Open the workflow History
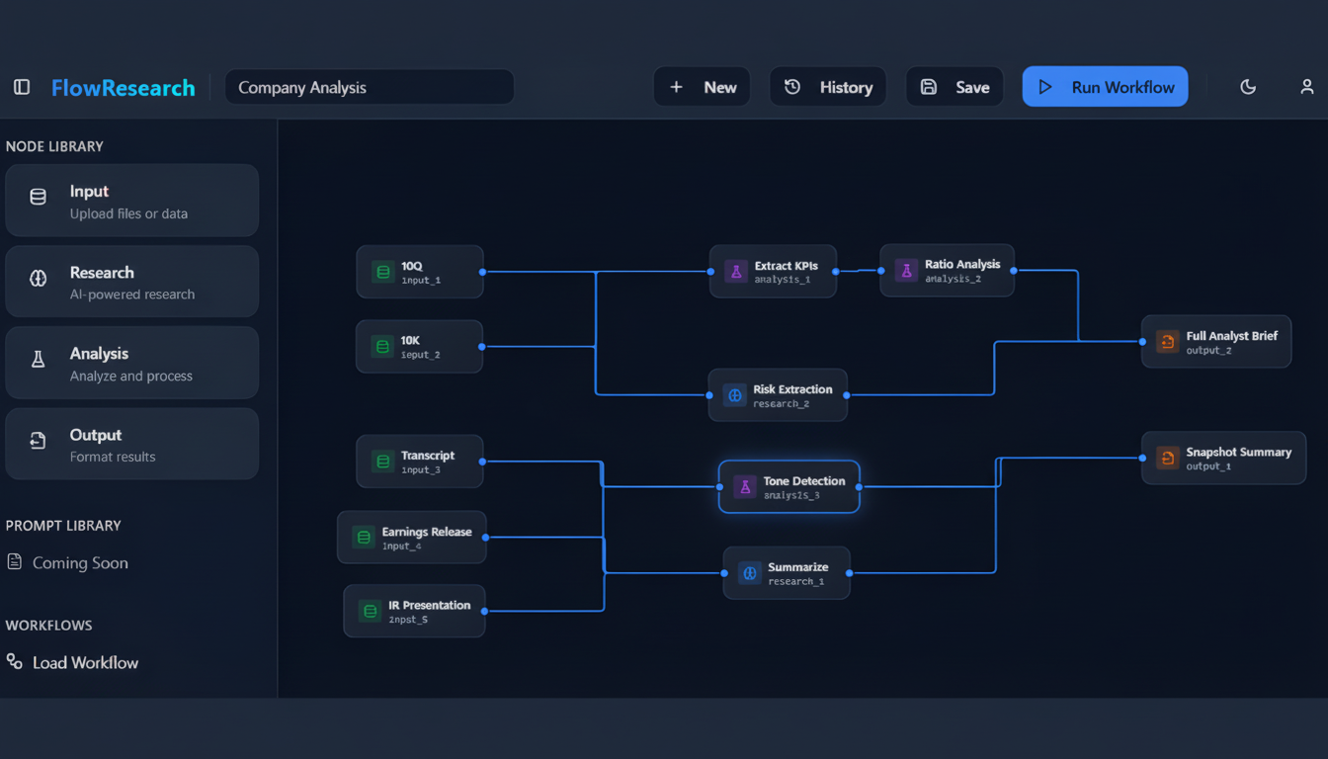 point(828,87)
